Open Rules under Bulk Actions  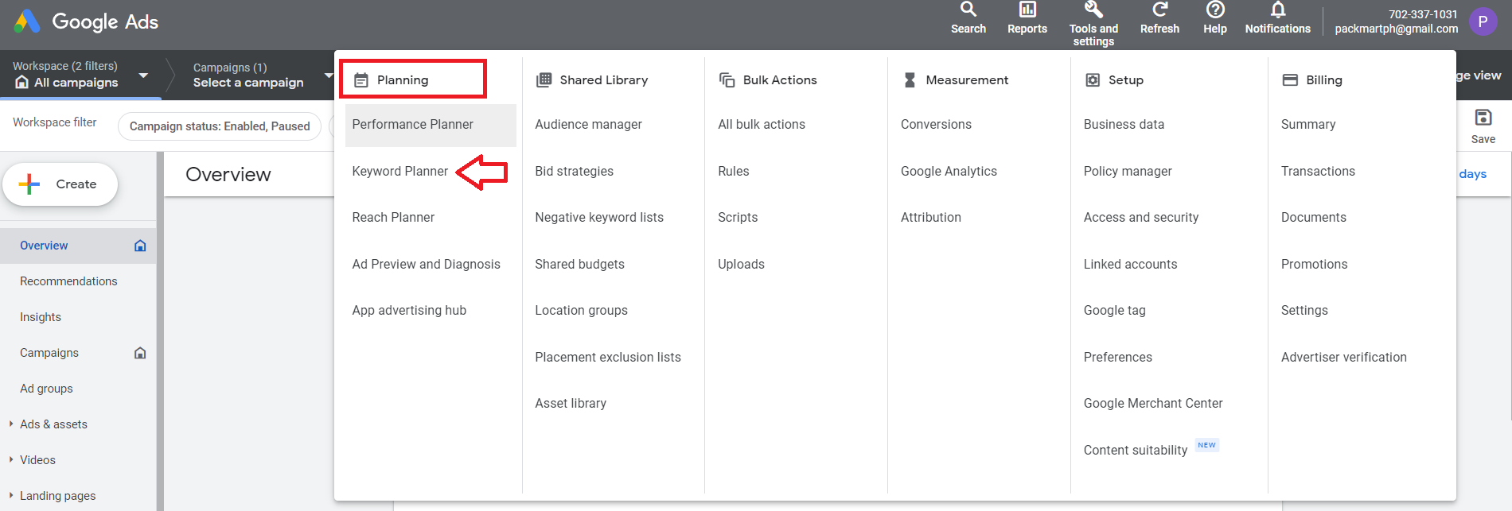pos(734,171)
